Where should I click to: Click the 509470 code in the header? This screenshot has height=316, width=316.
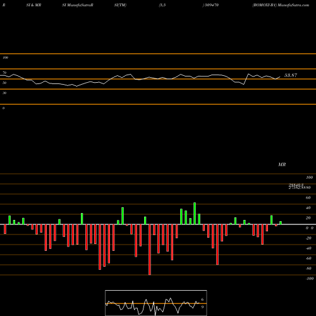[x=212, y=5]
